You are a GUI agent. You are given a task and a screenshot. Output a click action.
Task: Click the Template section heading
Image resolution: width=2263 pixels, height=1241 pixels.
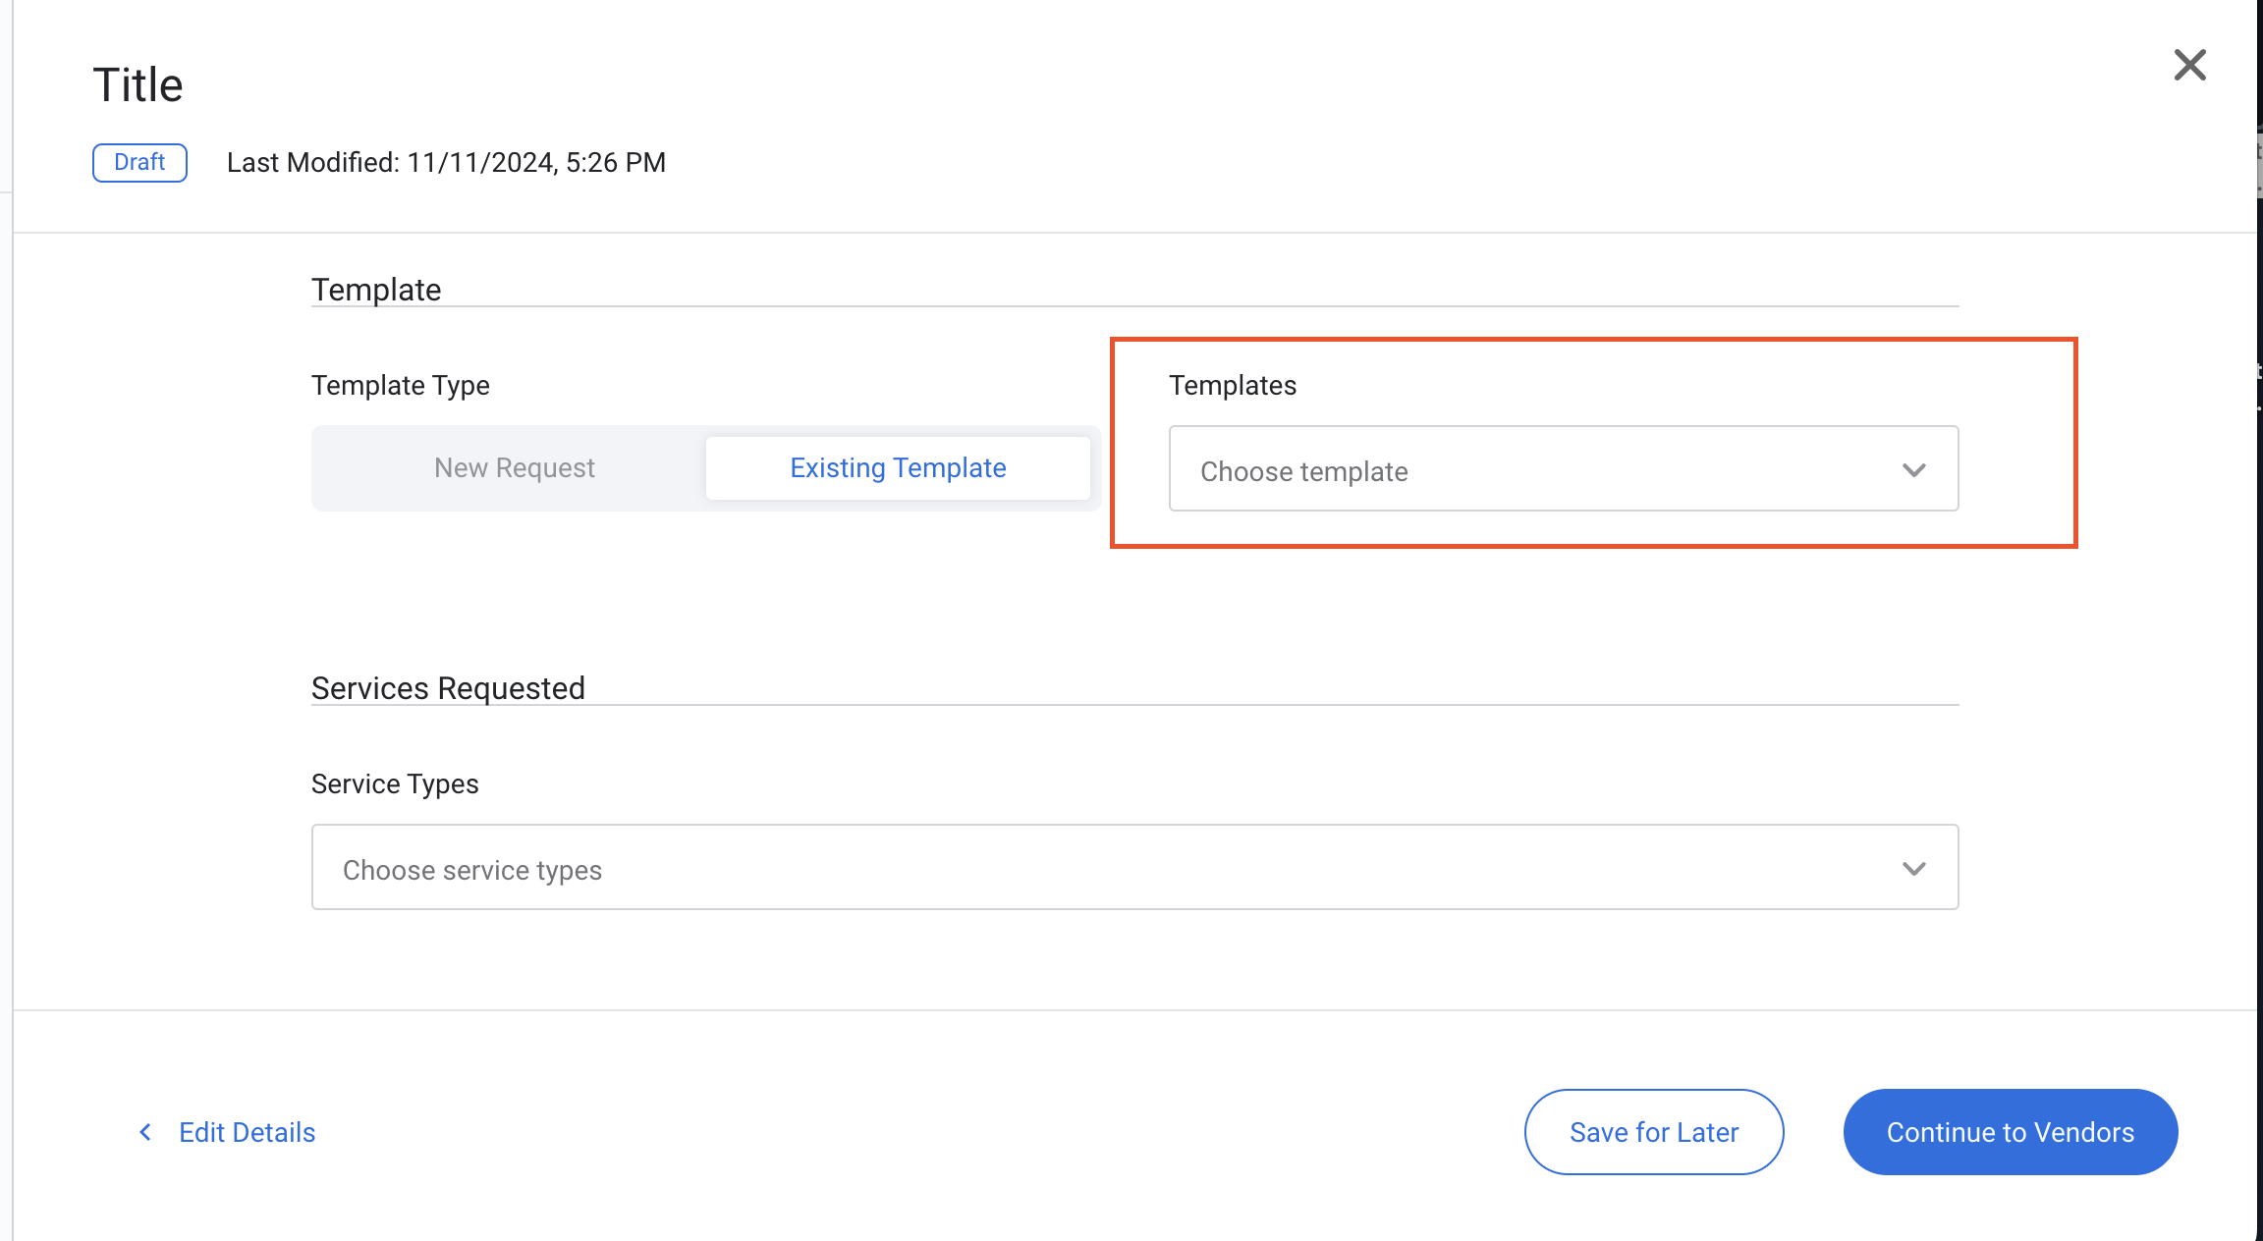(x=376, y=290)
